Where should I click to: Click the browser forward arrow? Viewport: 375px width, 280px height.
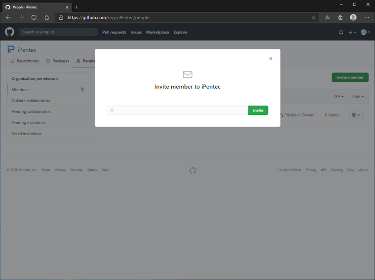pyautogui.click(x=21, y=17)
